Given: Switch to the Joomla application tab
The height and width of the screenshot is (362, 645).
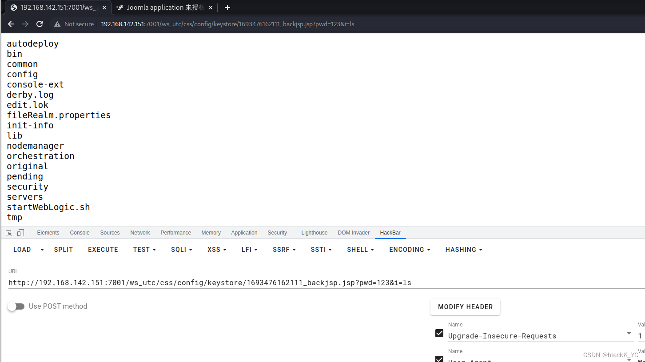Looking at the screenshot, I should [x=164, y=8].
